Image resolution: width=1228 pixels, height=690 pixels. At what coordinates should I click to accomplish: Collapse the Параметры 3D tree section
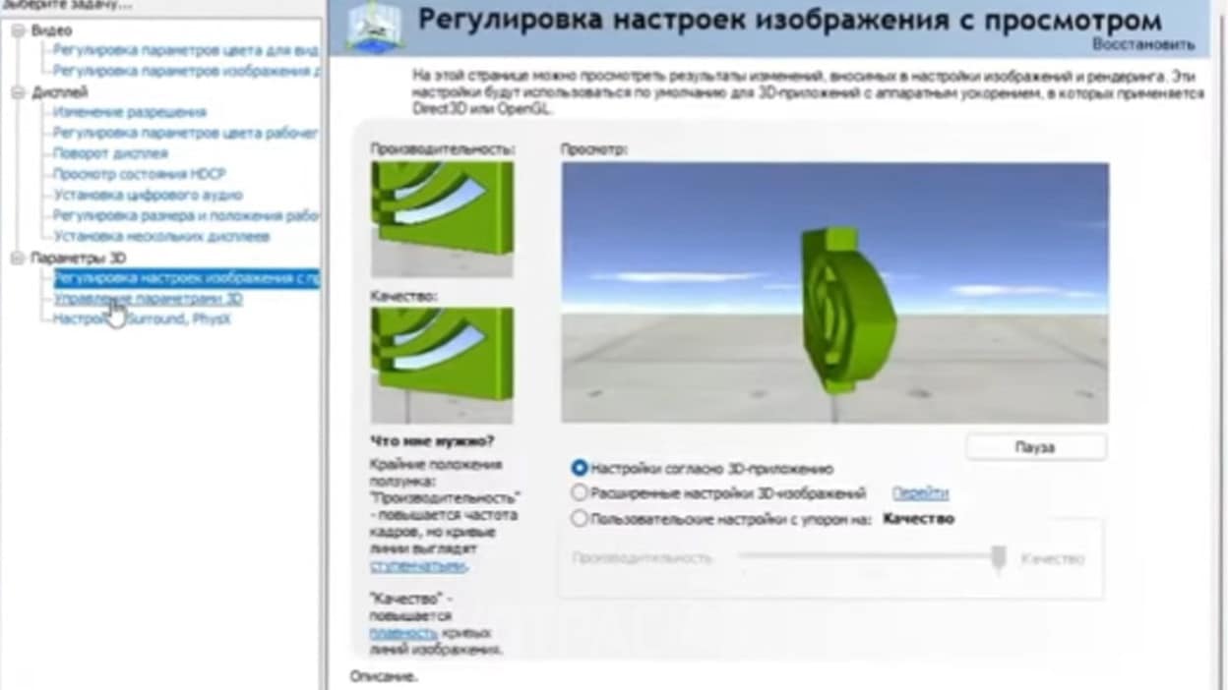18,258
